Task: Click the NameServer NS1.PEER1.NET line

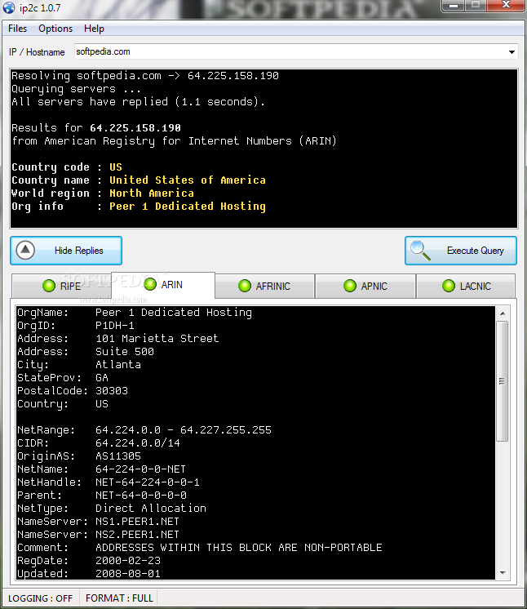Action: [x=98, y=521]
